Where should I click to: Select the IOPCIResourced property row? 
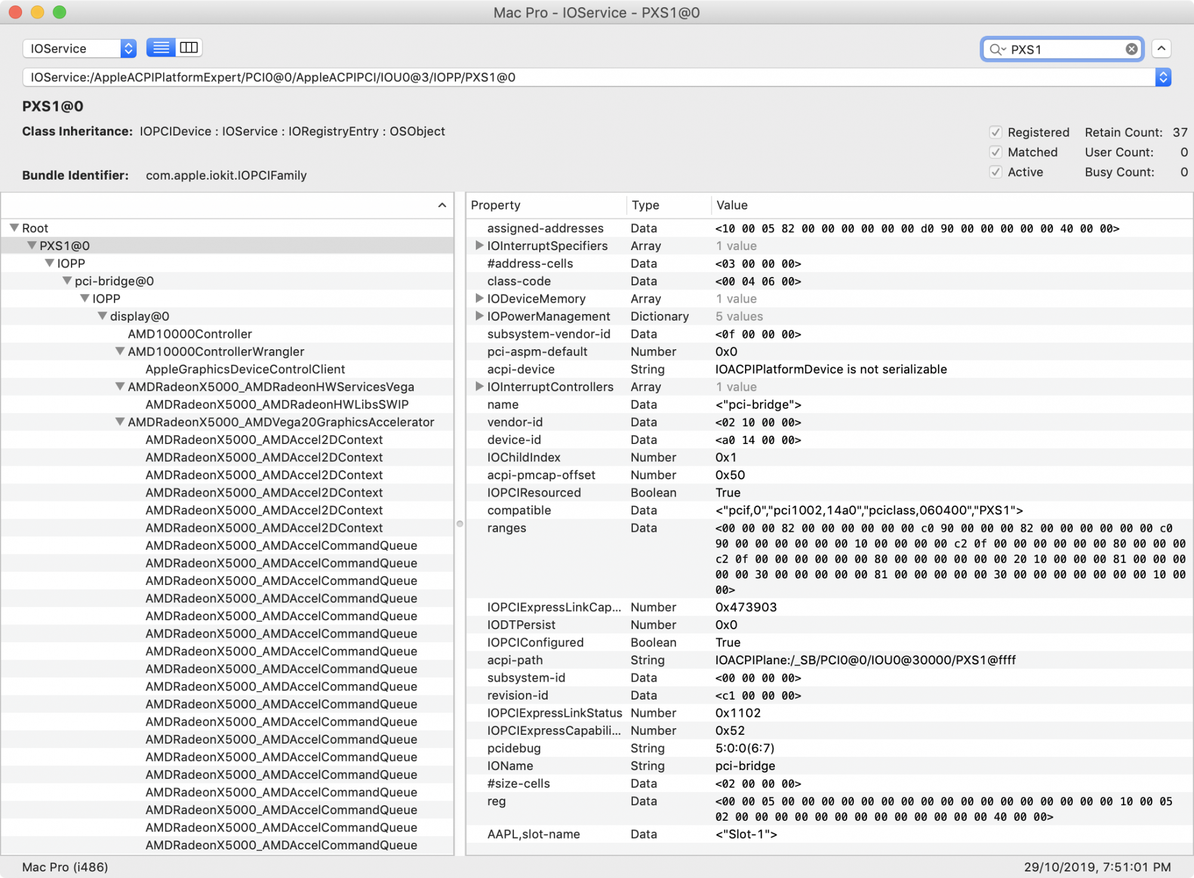coord(829,492)
